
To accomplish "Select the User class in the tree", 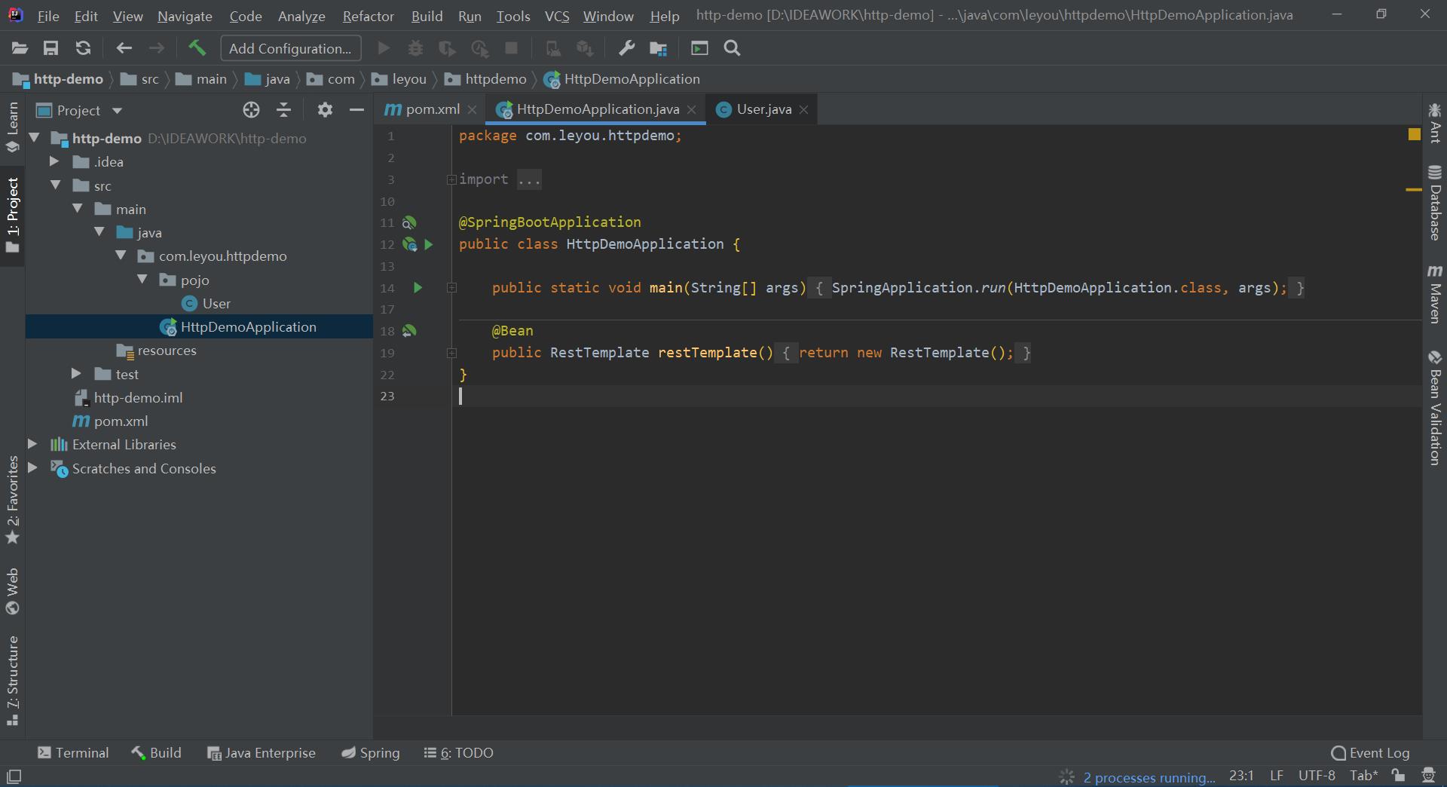I will pyautogui.click(x=216, y=303).
